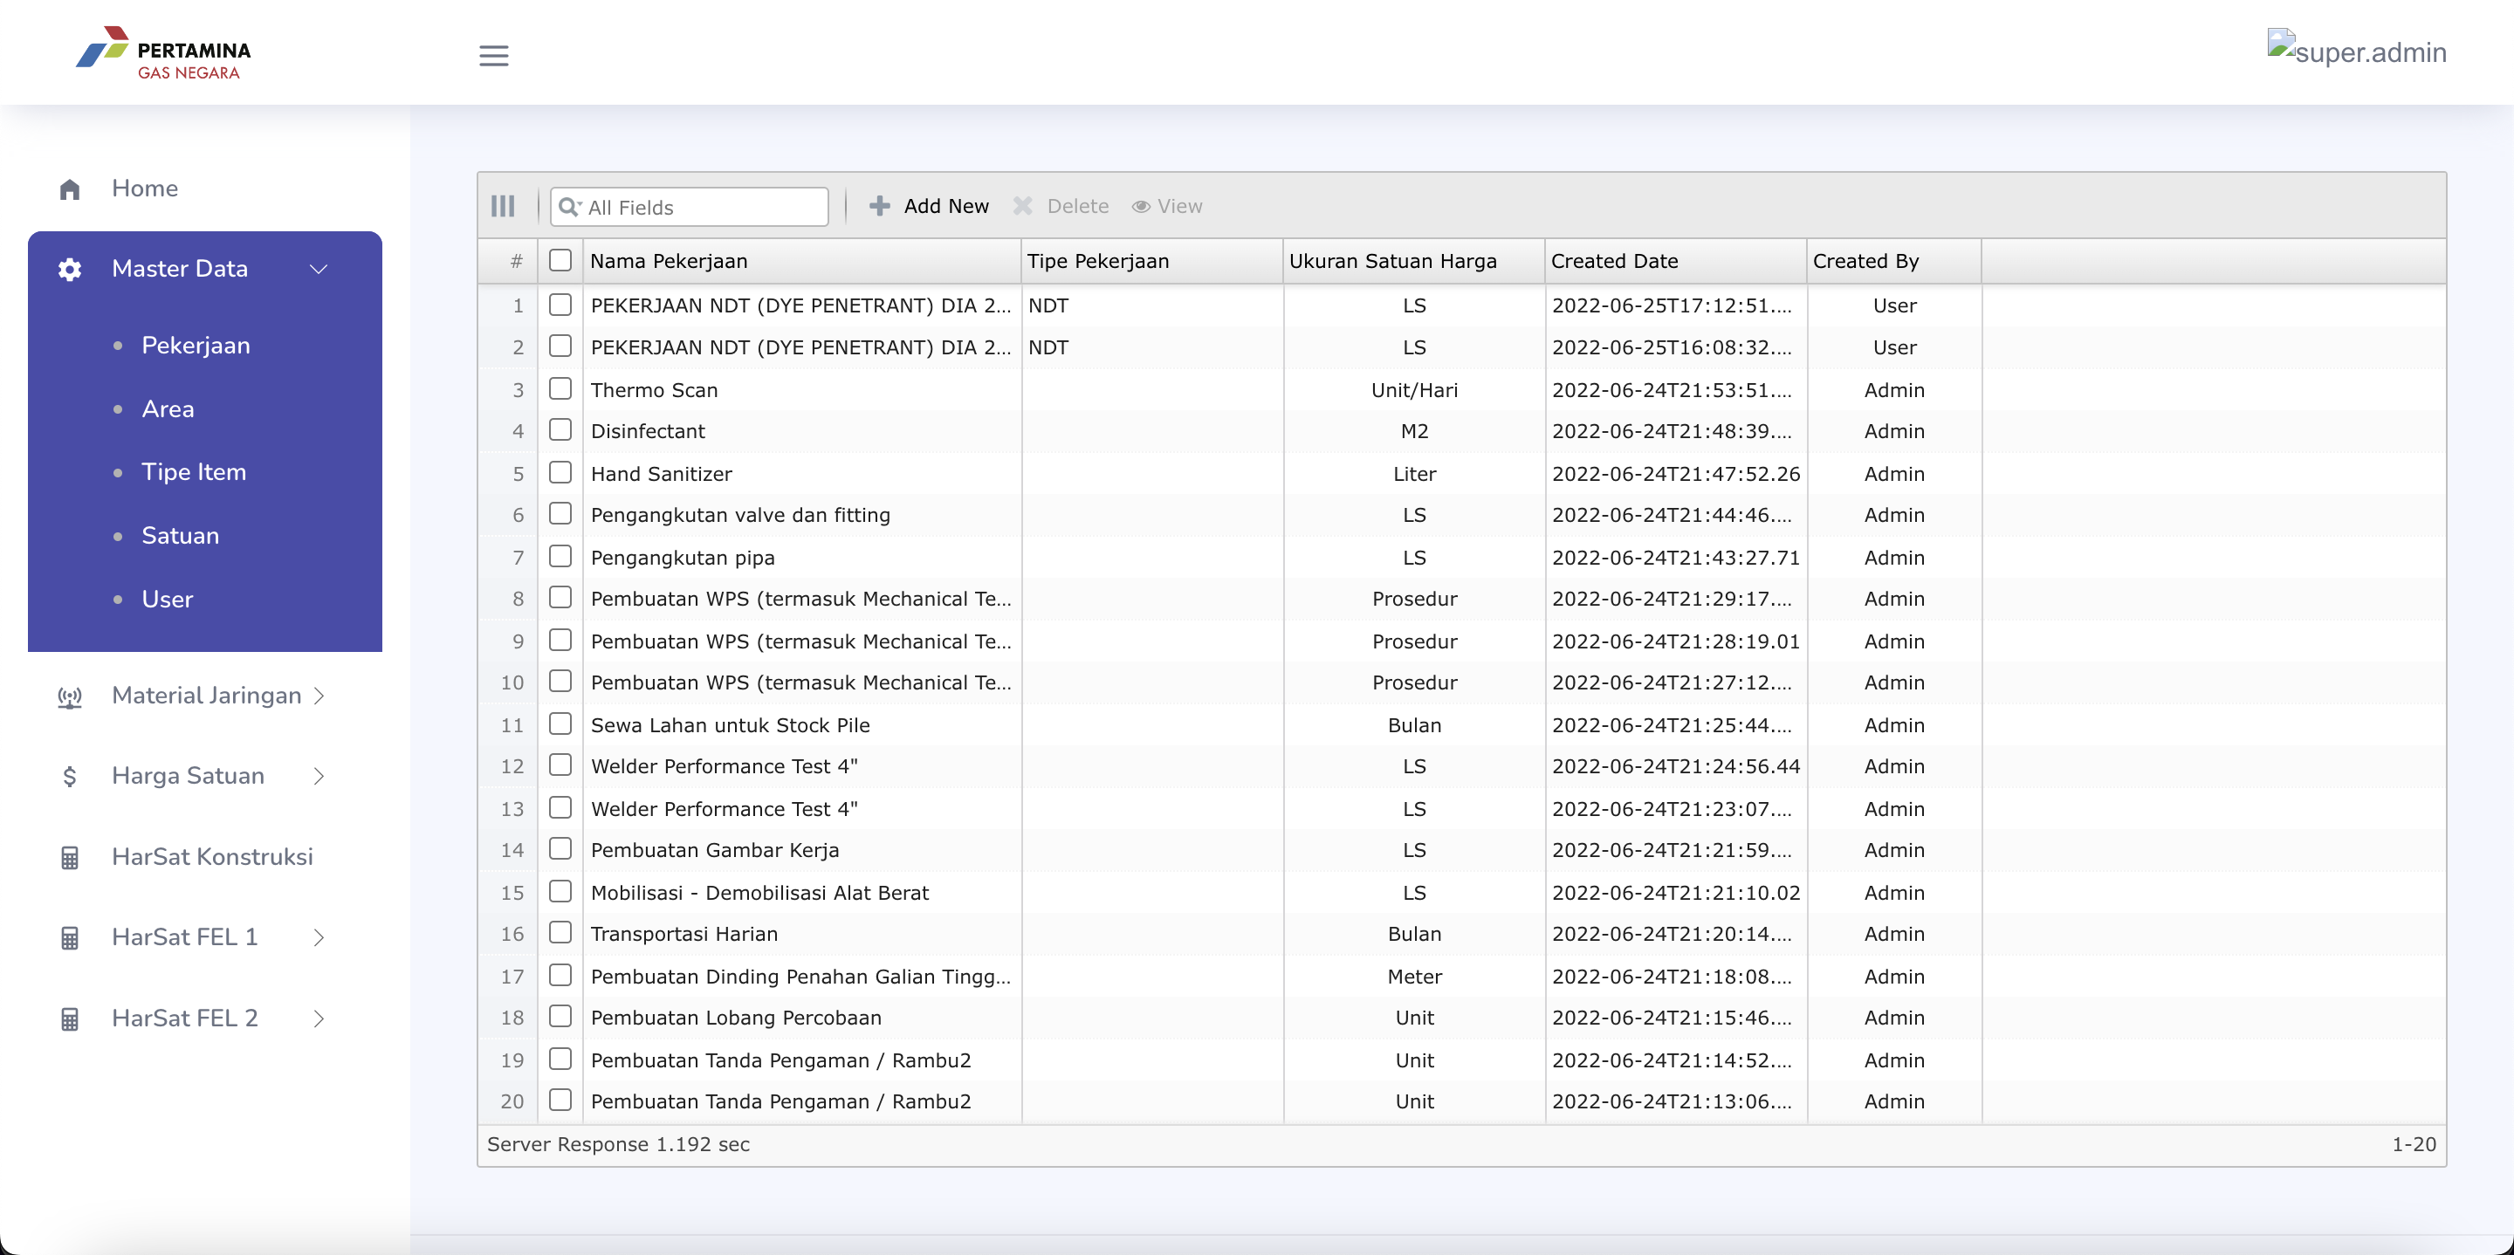Select the Mobilisasi - Demobilisasi Alat Berat cell
This screenshot has width=2514, height=1255.
[801, 893]
